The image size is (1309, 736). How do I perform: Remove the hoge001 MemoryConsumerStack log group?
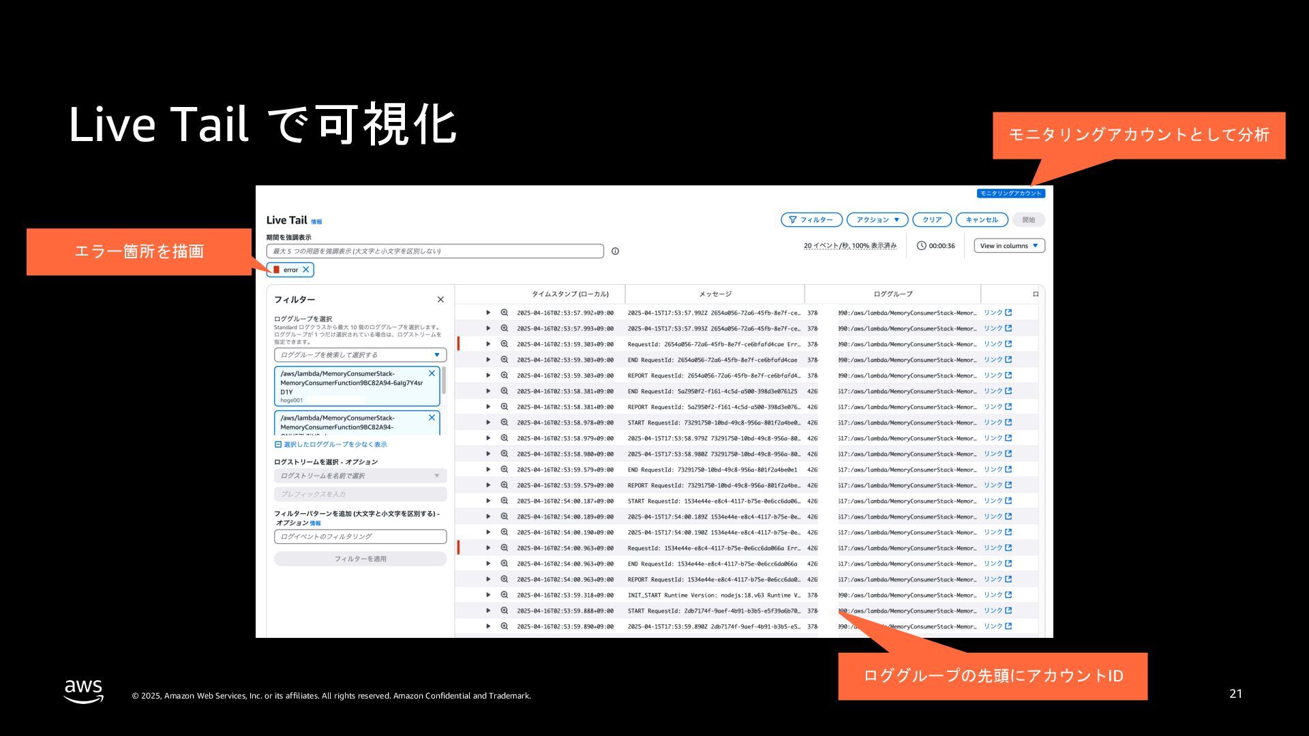432,373
